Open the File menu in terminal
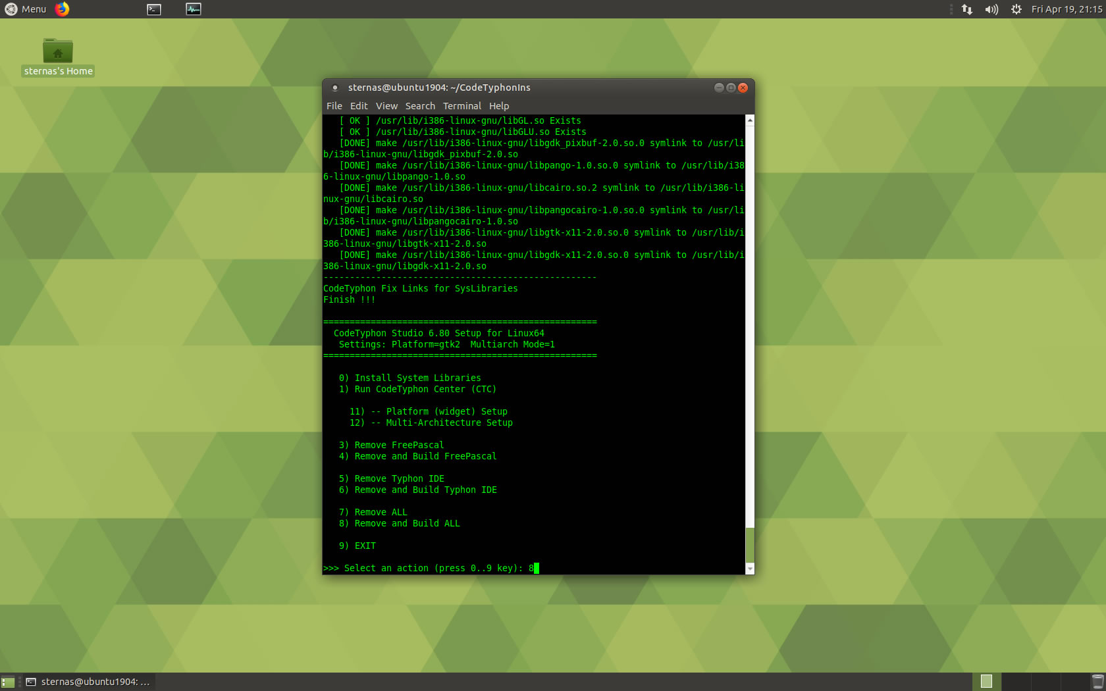The image size is (1106, 691). click(334, 106)
